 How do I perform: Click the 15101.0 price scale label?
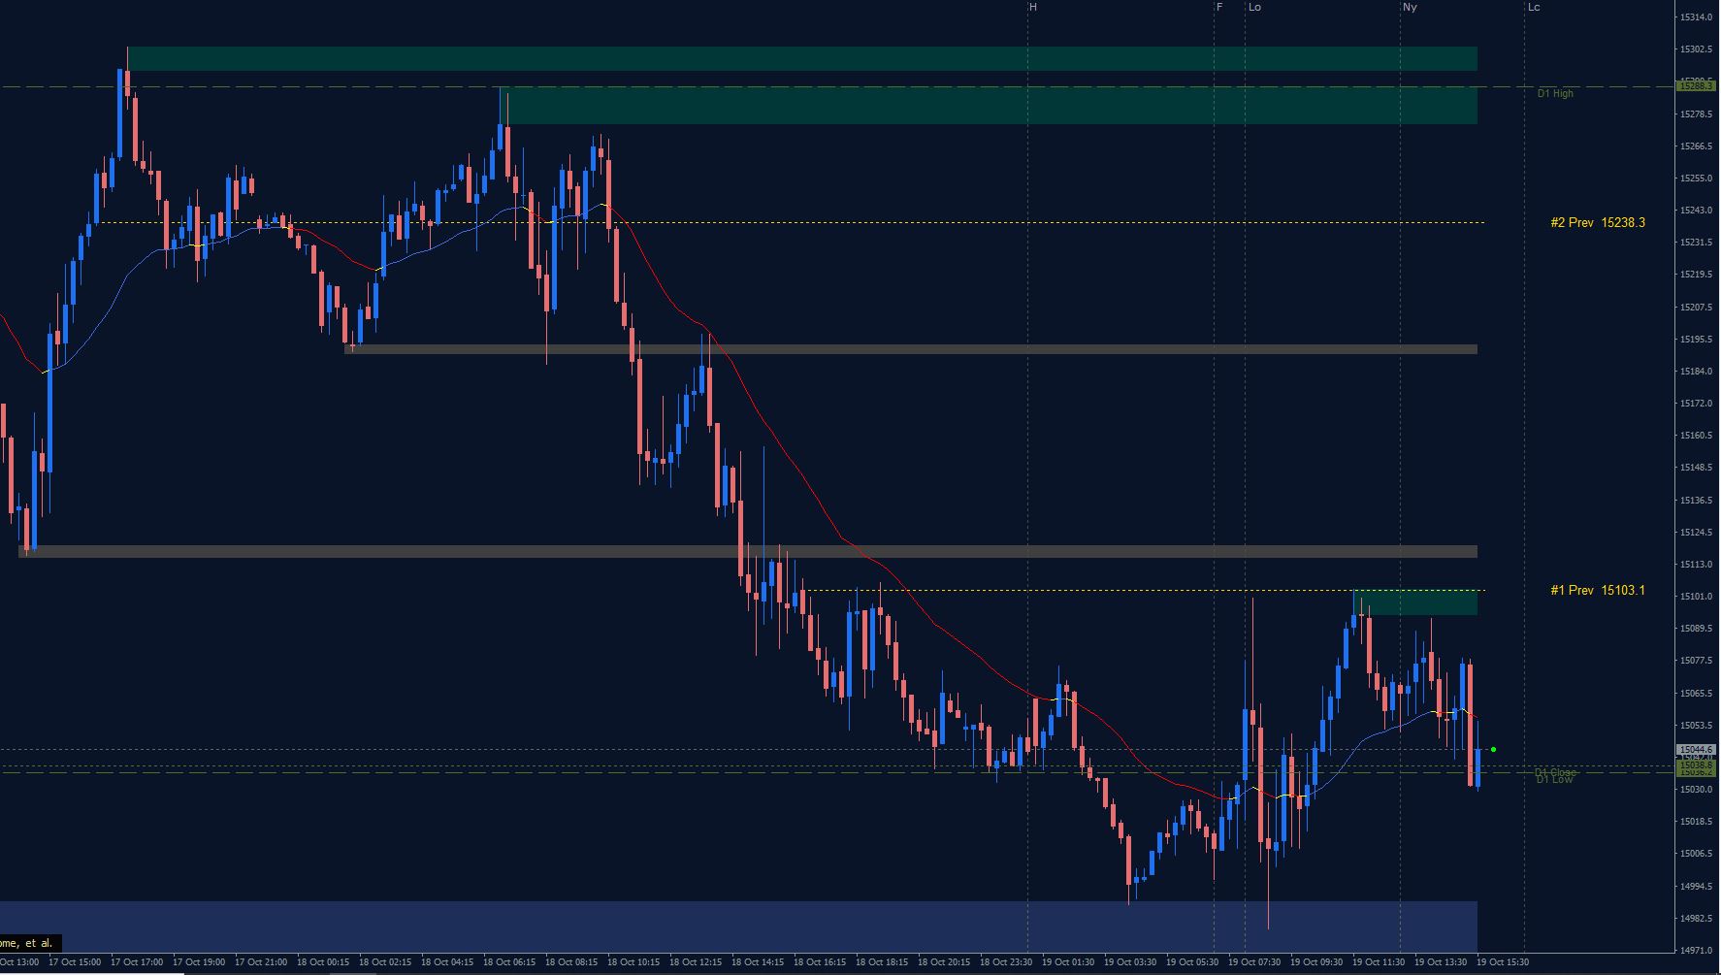(1697, 597)
